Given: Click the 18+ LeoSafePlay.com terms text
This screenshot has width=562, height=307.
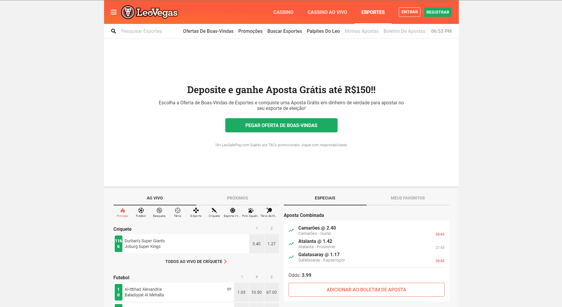Looking at the screenshot, I should [x=281, y=145].
